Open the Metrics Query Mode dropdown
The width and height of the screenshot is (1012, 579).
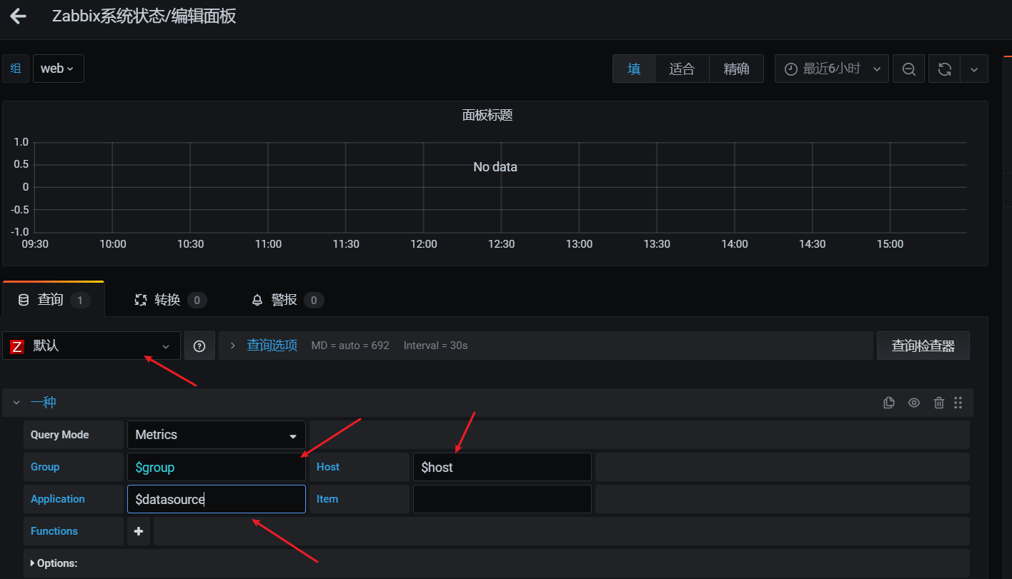point(216,435)
